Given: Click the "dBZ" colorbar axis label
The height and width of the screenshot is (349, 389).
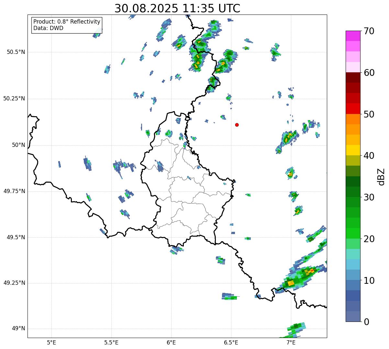Looking at the screenshot, I should (x=381, y=176).
